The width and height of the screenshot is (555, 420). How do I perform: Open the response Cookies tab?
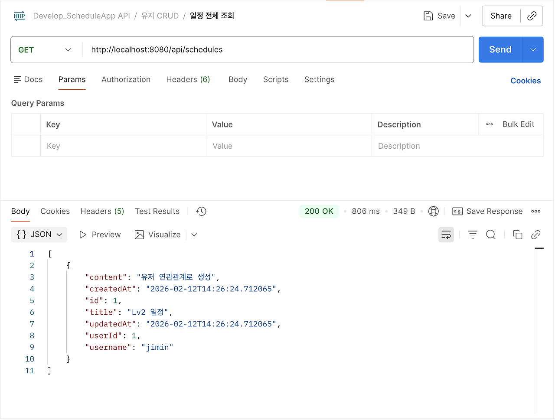55,211
